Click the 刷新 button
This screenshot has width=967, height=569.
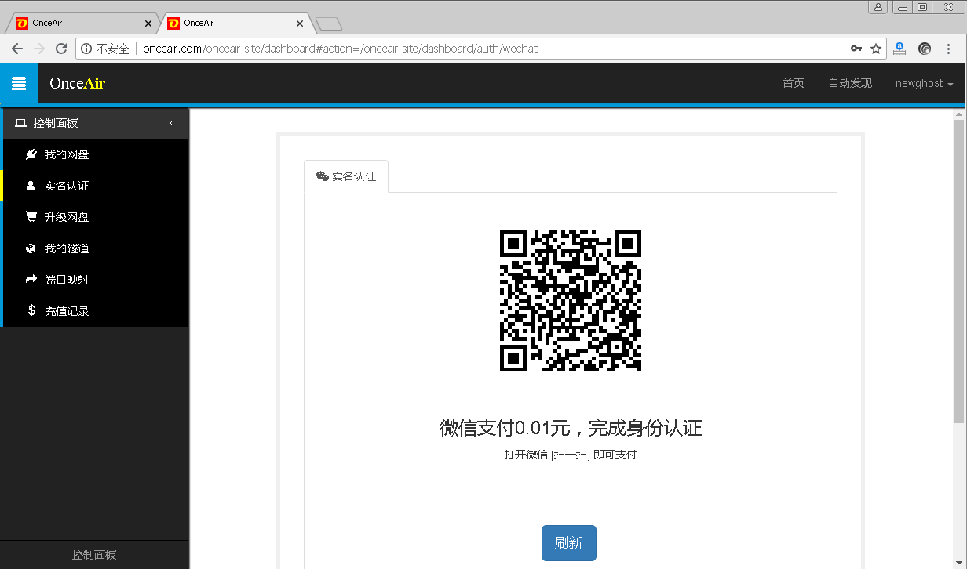569,543
